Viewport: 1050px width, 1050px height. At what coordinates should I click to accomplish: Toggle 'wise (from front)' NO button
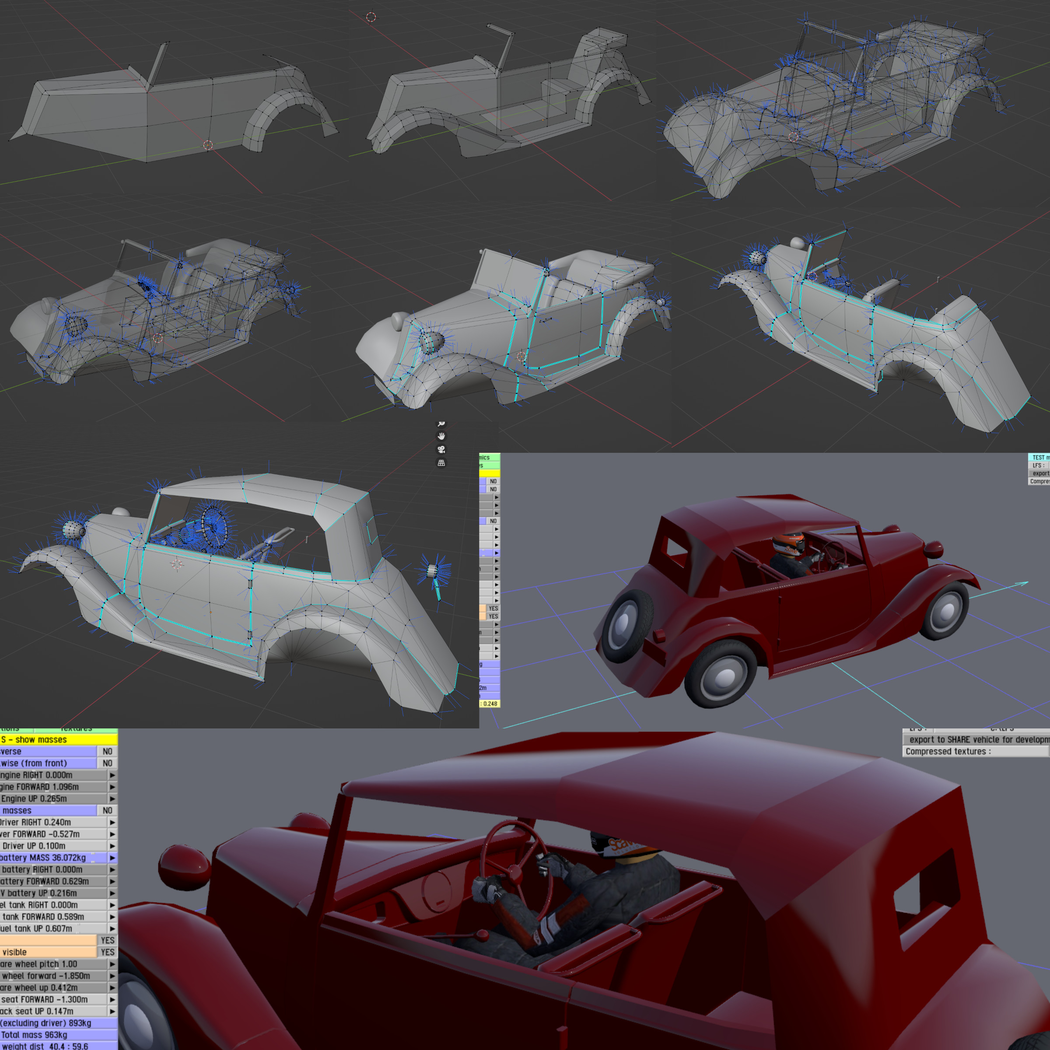[107, 763]
